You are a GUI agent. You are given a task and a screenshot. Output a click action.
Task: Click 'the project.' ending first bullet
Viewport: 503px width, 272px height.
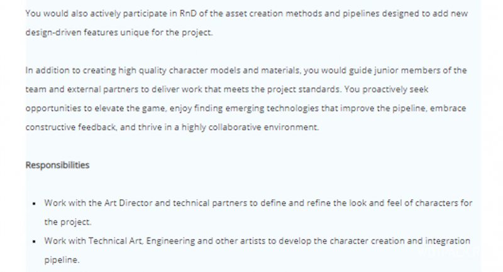pyautogui.click(x=68, y=222)
